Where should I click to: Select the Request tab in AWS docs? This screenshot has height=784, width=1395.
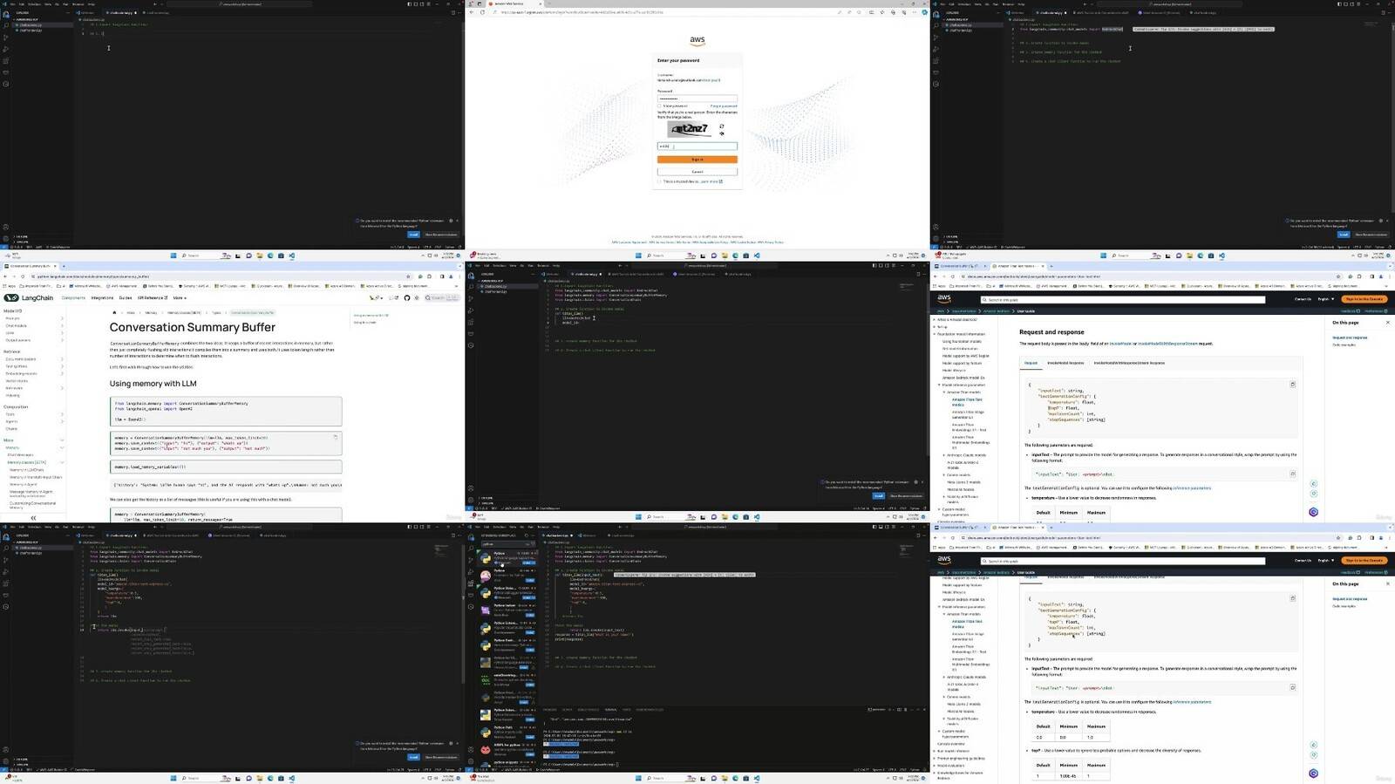pos(1031,363)
